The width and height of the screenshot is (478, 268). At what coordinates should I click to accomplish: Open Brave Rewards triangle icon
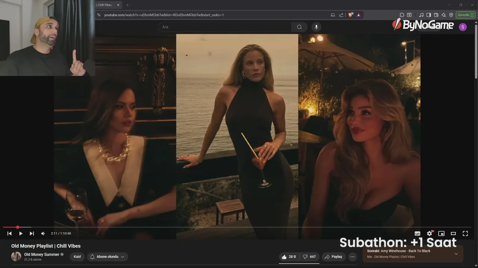[358, 15]
